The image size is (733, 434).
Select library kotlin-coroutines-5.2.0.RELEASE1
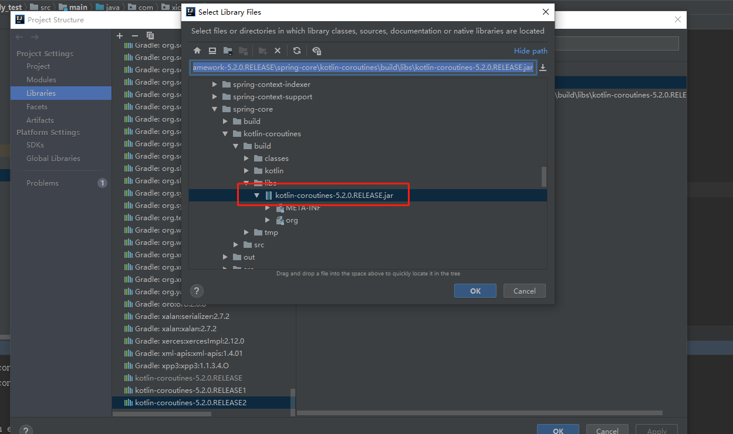pyautogui.click(x=190, y=391)
